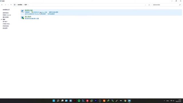Viewport: 183px width, 103px height.
Task: Open TradingView from the taskbar
Action: (121, 101)
